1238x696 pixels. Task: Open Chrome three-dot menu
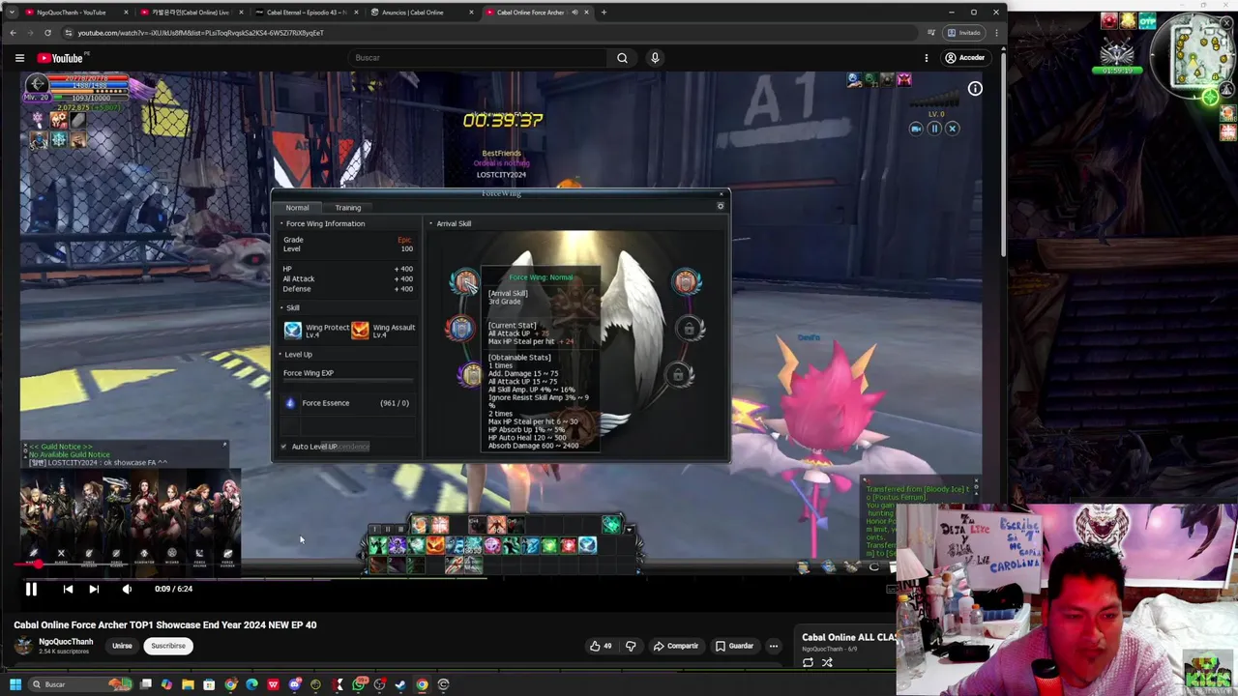click(x=996, y=33)
